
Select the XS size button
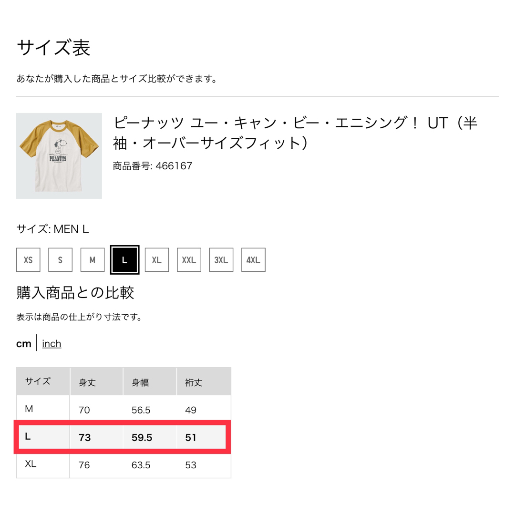tap(28, 260)
